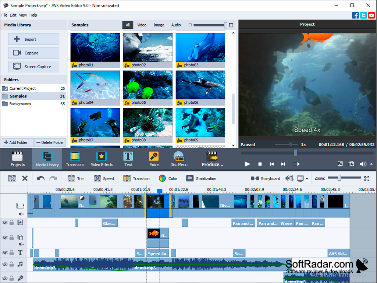Click the Produce button
Image resolution: width=377 pixels, height=283 pixels.
(212, 159)
